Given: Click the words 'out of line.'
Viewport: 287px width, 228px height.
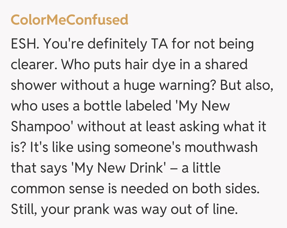Looking at the screenshot, I should [x=203, y=209].
